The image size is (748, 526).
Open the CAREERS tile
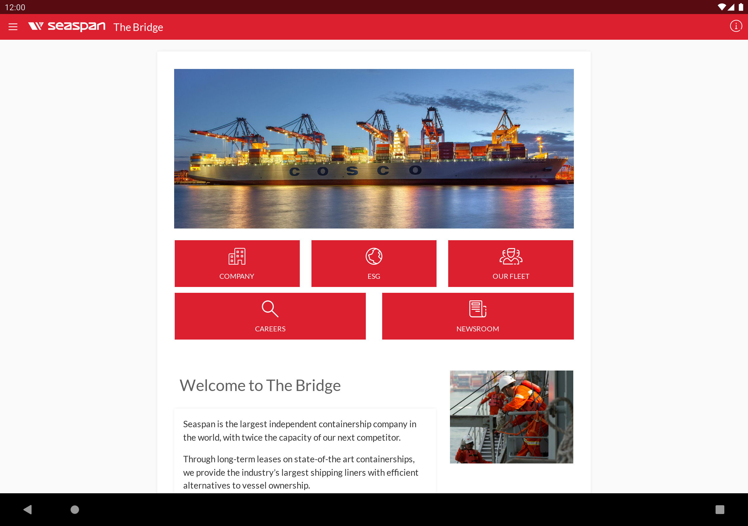(270, 316)
